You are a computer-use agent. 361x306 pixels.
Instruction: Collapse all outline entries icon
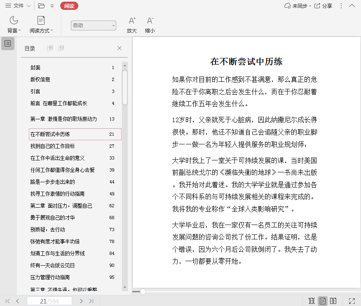pos(61,48)
